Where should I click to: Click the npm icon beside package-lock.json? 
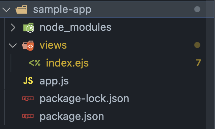tap(28, 98)
